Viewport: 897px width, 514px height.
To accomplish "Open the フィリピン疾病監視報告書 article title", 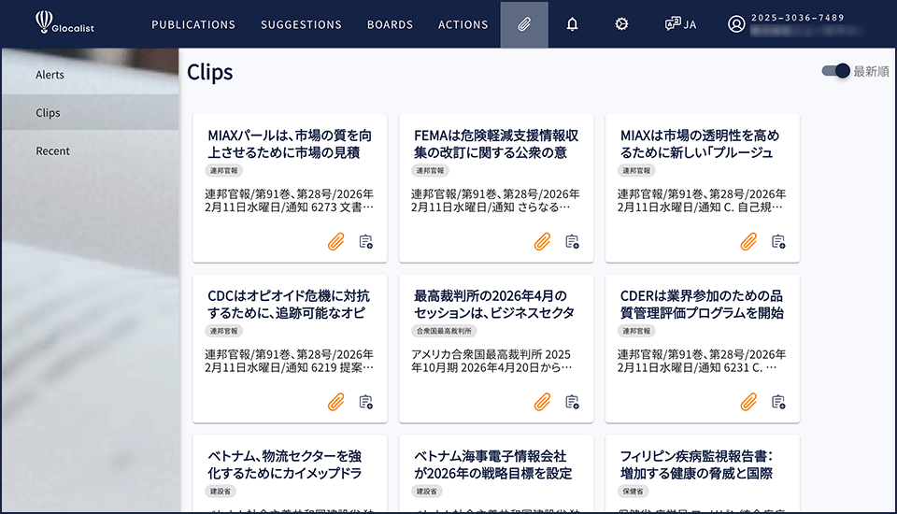I will tap(696, 464).
